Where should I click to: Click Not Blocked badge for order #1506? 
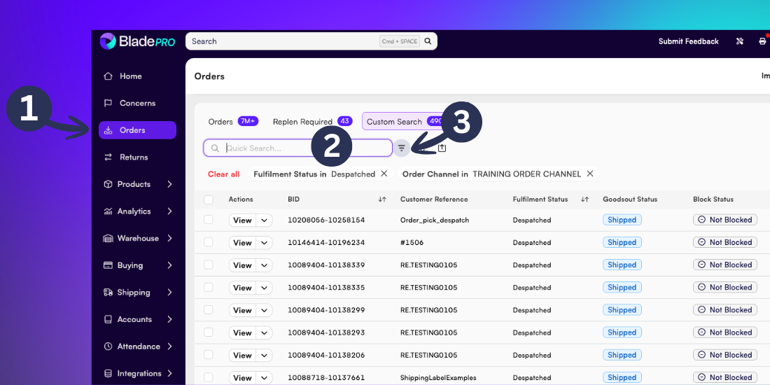click(x=724, y=242)
